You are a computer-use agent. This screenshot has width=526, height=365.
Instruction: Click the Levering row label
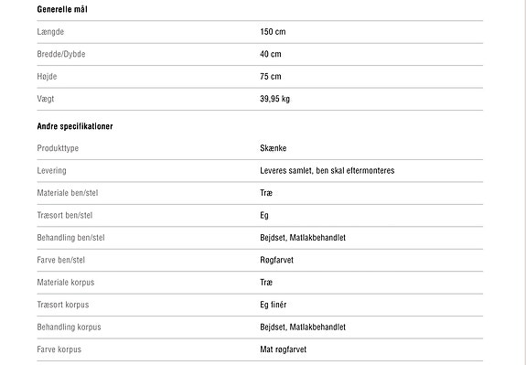(51, 171)
